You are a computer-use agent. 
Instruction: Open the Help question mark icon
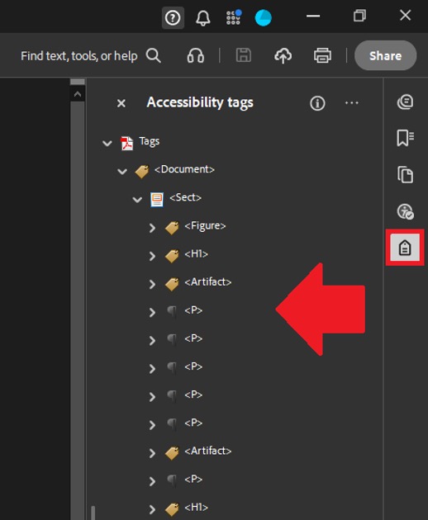[x=173, y=18]
